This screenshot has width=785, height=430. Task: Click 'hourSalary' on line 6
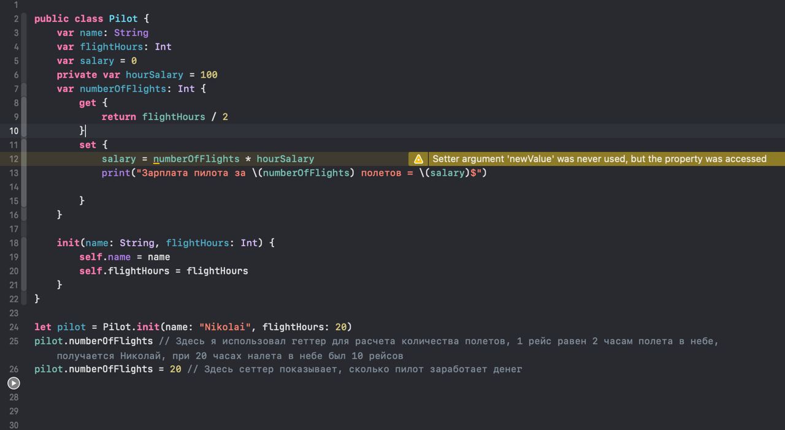point(154,75)
